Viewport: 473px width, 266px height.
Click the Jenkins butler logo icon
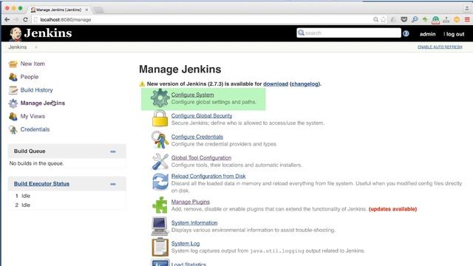click(x=16, y=34)
